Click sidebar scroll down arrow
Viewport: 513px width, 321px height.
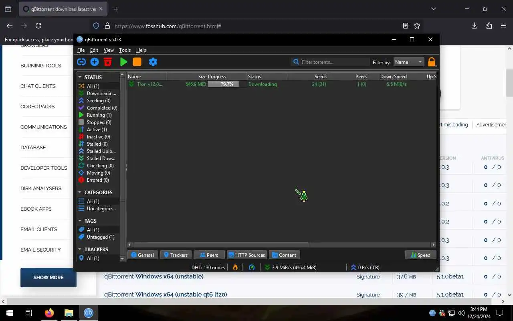pos(122,259)
